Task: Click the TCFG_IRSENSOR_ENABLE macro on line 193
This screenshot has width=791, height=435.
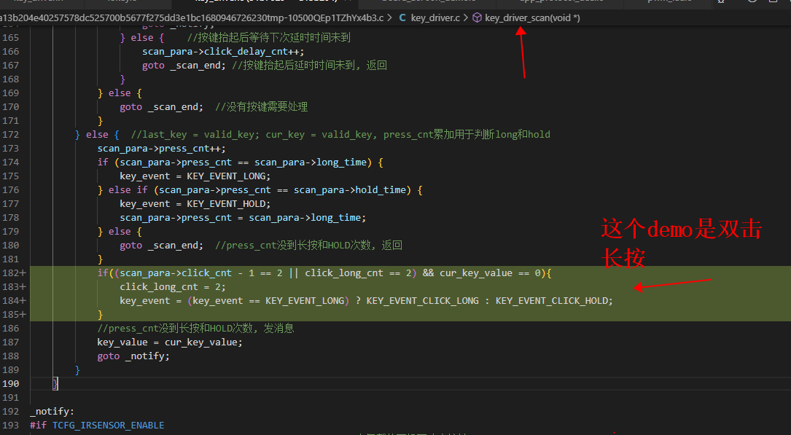Action: (x=108, y=426)
